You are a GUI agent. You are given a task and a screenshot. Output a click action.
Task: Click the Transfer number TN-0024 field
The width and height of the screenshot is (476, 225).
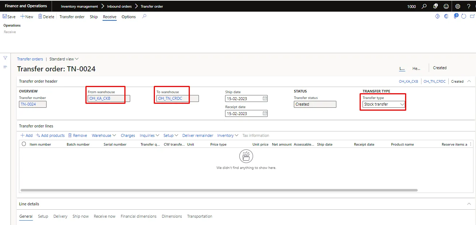tap(33, 104)
